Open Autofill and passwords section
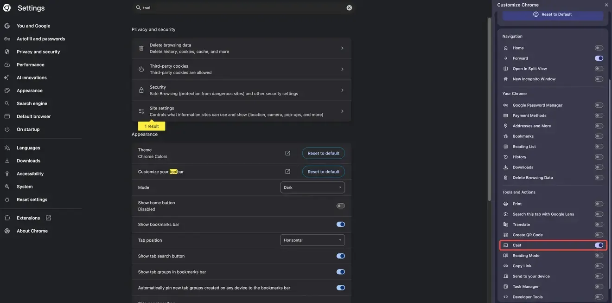Viewport: 612px width, 303px height. point(41,39)
